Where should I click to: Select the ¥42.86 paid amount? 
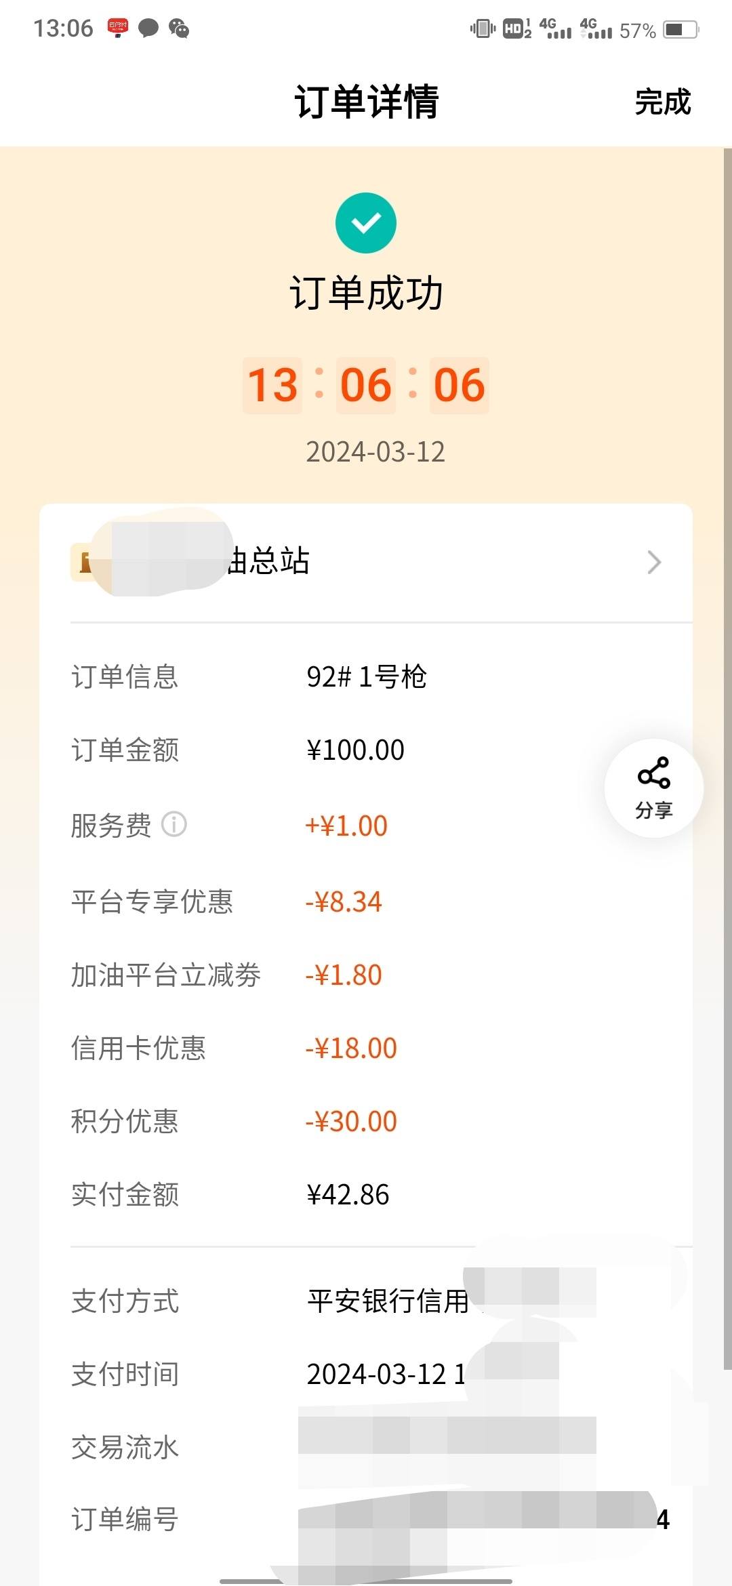point(348,1194)
